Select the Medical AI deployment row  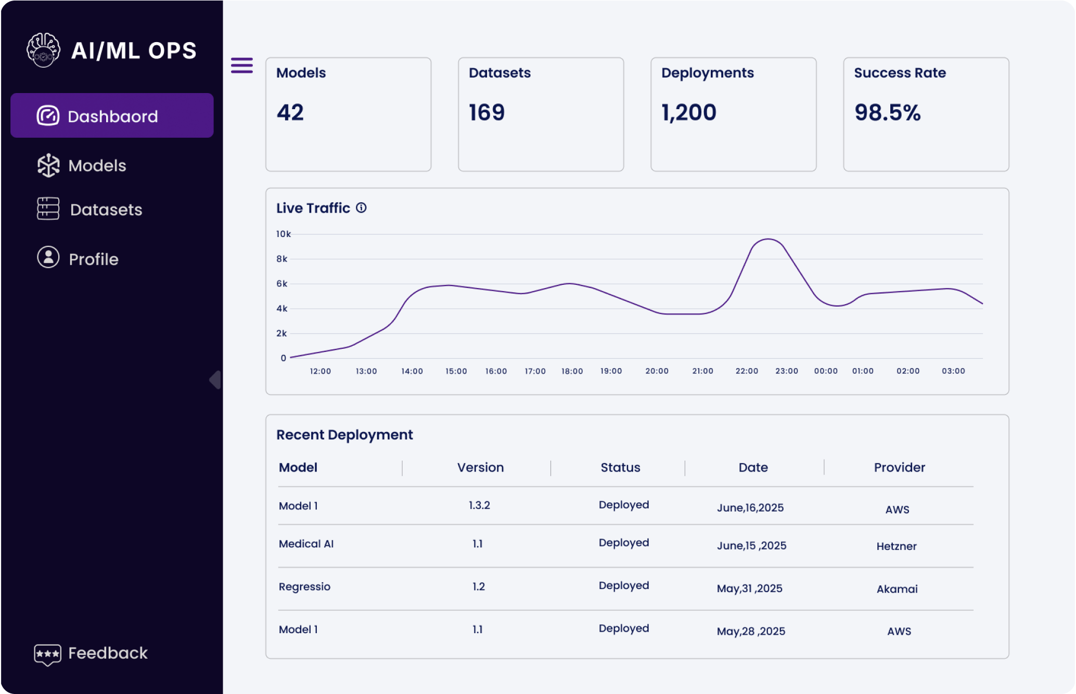click(306, 544)
